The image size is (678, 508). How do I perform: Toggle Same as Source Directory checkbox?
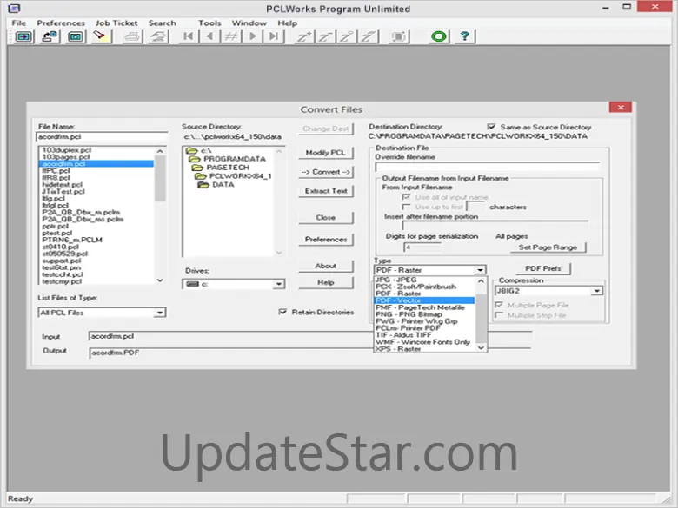[491, 127]
